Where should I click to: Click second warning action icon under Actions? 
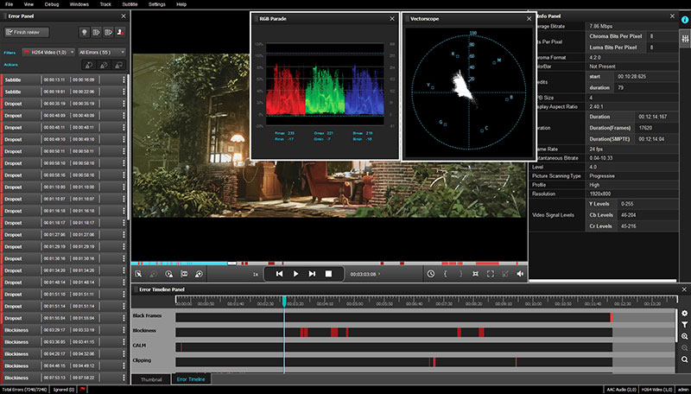[x=104, y=65]
